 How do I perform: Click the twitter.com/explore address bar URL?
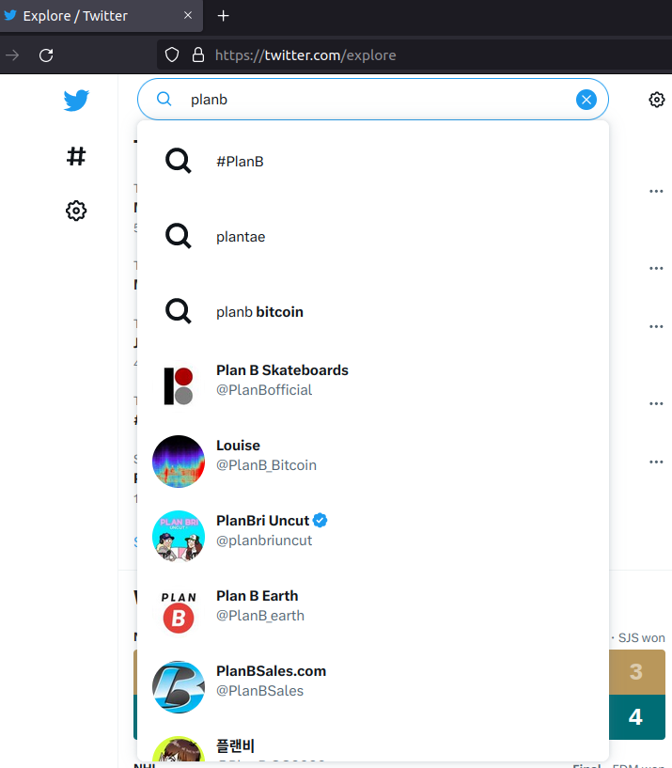click(x=305, y=55)
